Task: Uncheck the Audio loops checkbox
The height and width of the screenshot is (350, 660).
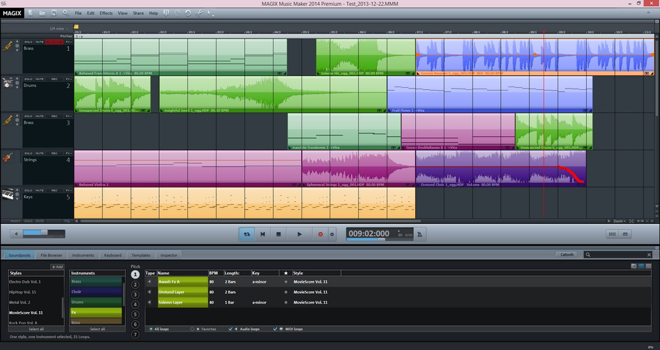Action: [230, 329]
